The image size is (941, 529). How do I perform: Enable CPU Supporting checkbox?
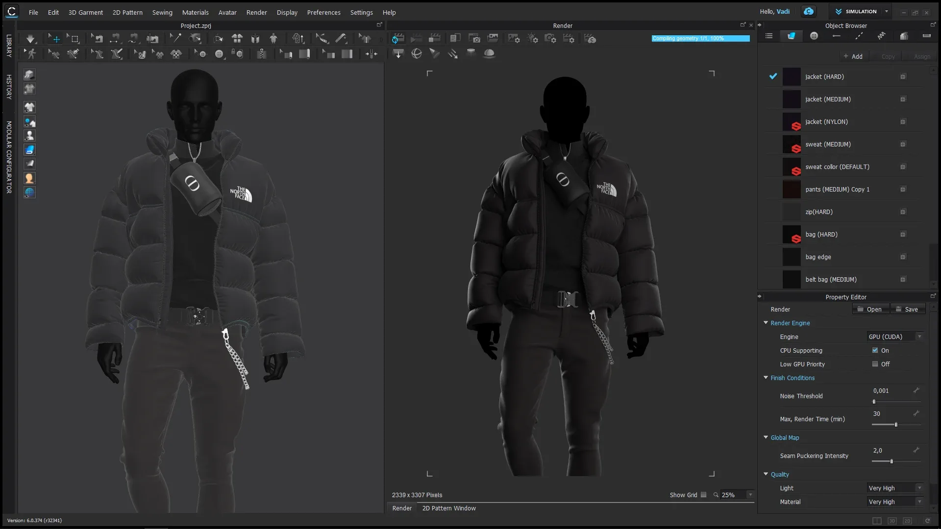[x=875, y=350]
